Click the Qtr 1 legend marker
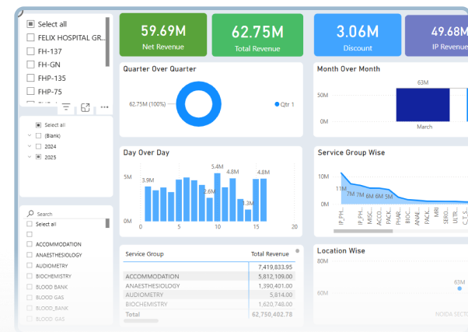468x332 pixels. tap(276, 104)
